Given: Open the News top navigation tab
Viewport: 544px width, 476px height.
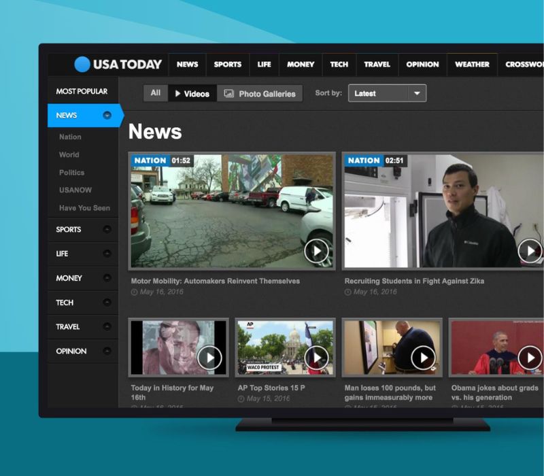Looking at the screenshot, I should click(188, 65).
